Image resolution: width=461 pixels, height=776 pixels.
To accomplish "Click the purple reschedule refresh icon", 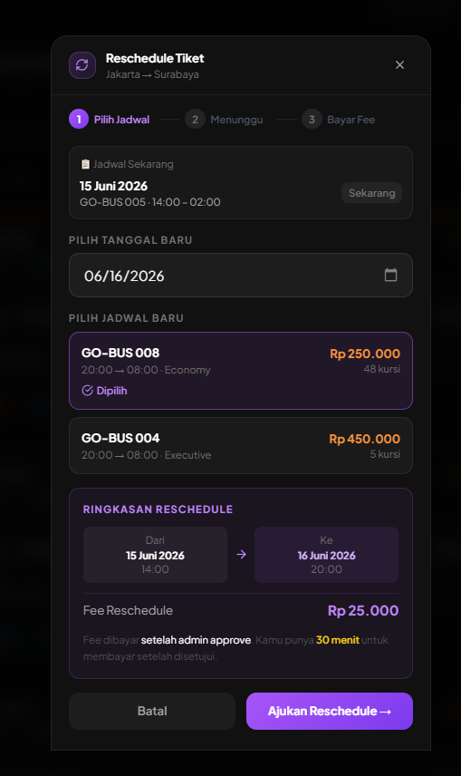I will click(x=82, y=65).
